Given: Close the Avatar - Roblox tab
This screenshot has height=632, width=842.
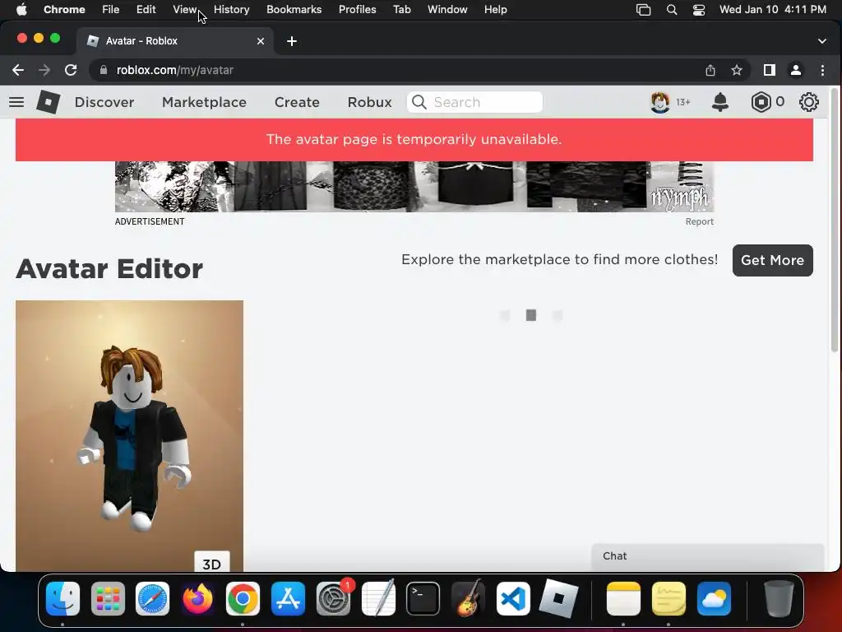Looking at the screenshot, I should 261,41.
